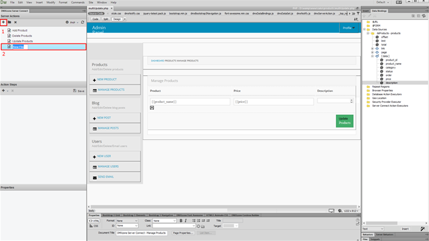Screen dimensions: 429x241
Task: Collapse the [data] binding node
Action: pos(372,56)
